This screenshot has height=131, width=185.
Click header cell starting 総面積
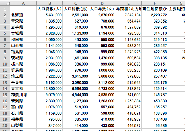click(128, 9)
